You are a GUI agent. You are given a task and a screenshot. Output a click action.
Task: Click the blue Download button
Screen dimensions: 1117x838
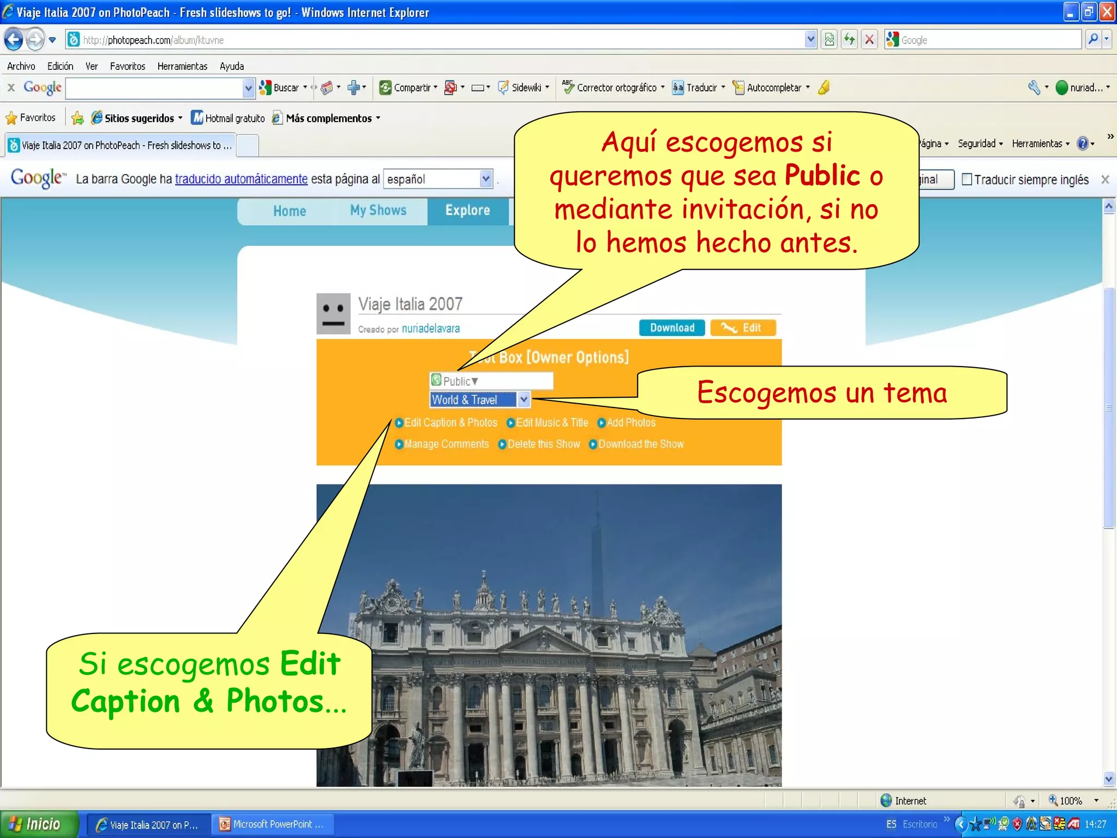[x=672, y=328]
